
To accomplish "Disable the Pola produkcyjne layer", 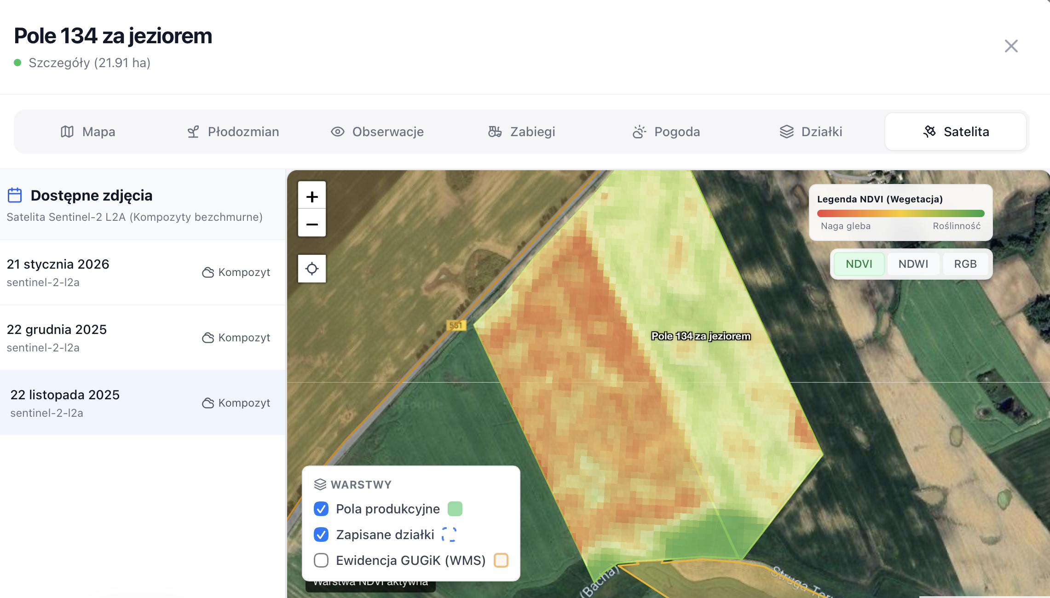I will 321,509.
